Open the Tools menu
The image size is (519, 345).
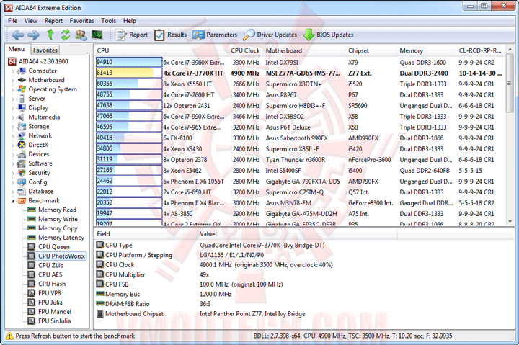[x=109, y=21]
